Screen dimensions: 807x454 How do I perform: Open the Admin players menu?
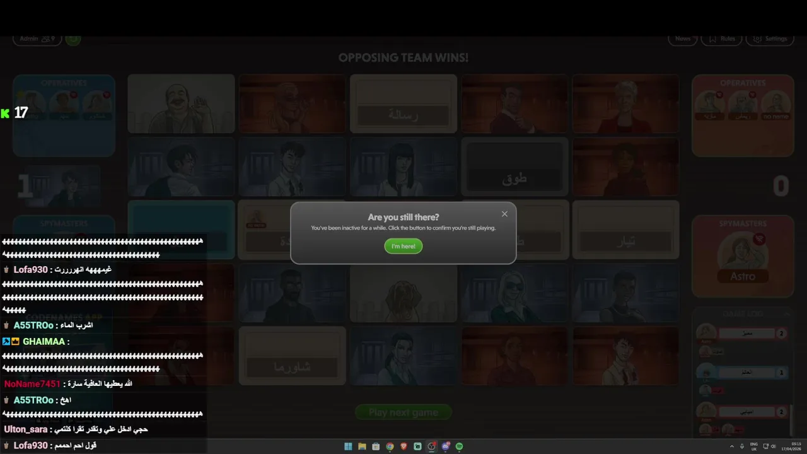[x=37, y=39]
